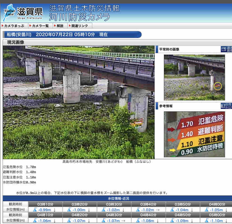Click the -1.09m water level value
The width and height of the screenshot is (232, 224).
tap(182, 221)
